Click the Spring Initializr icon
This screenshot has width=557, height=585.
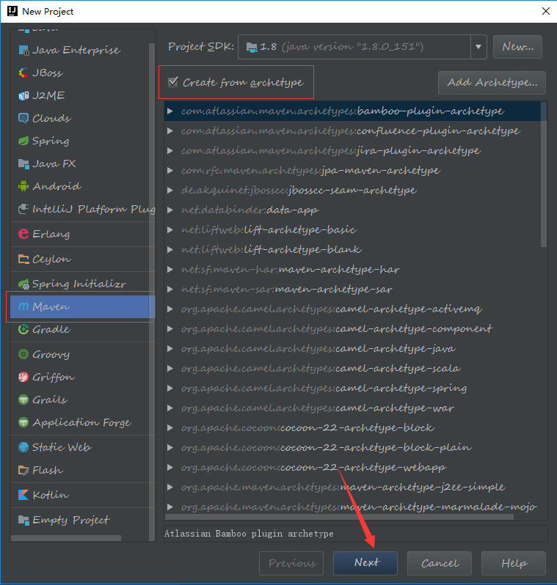23,284
